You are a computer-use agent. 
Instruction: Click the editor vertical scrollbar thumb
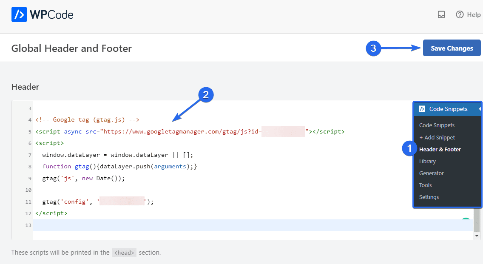(477, 220)
